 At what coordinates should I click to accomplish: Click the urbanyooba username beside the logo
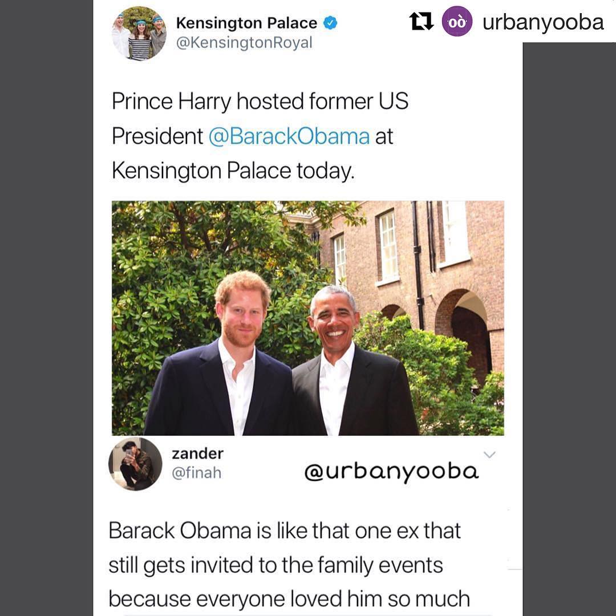click(542, 22)
